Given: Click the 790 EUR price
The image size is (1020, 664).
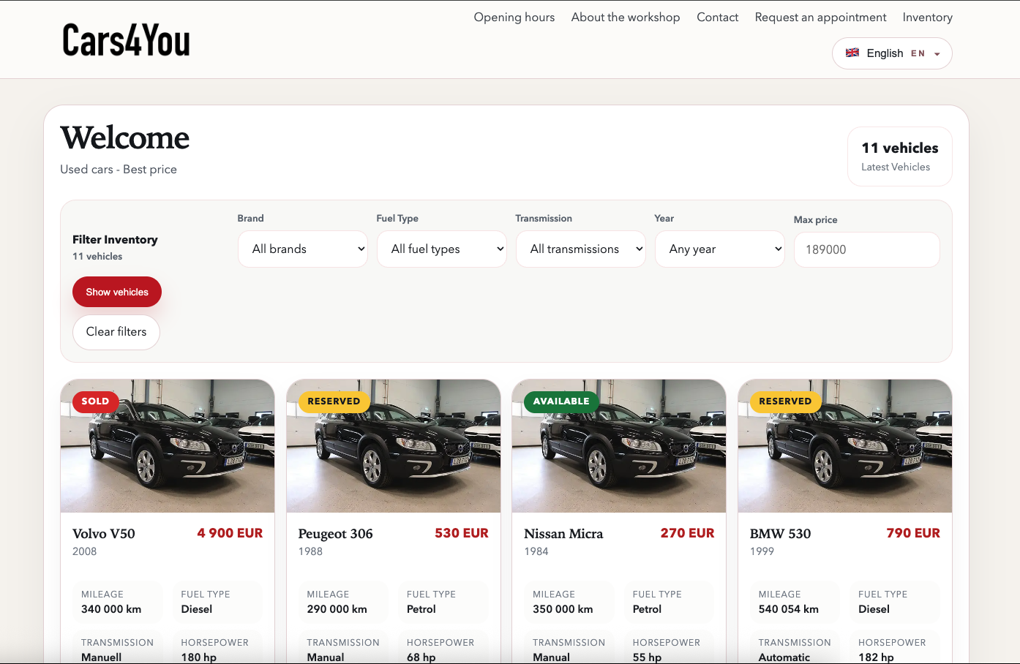Looking at the screenshot, I should 913,533.
